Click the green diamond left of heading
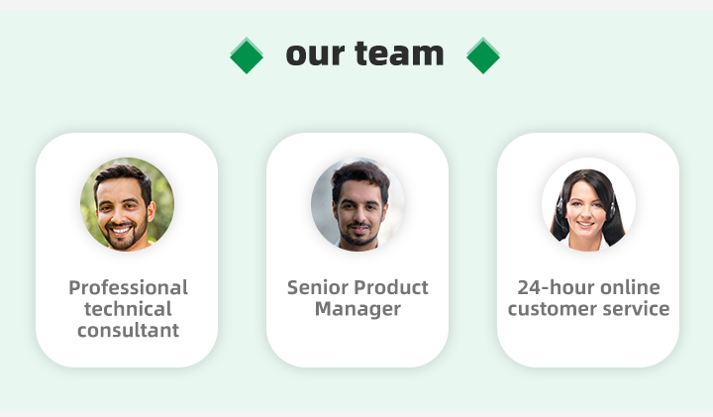The image size is (713, 417). coord(247,56)
